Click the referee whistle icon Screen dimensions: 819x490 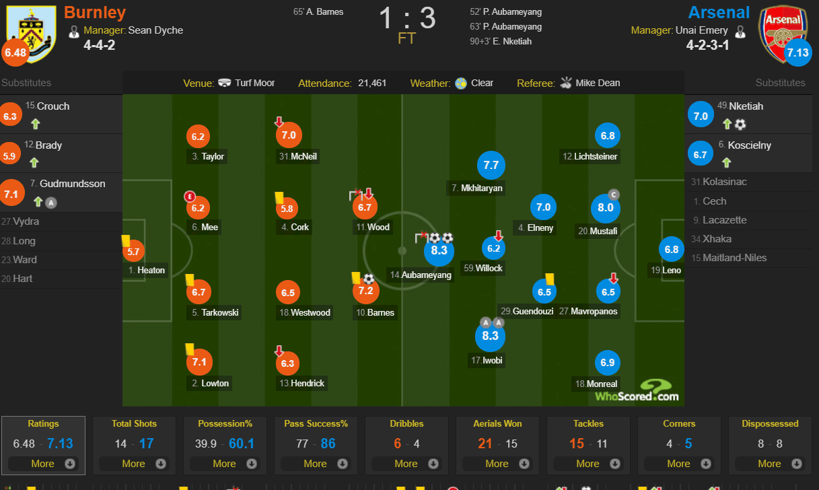point(565,83)
